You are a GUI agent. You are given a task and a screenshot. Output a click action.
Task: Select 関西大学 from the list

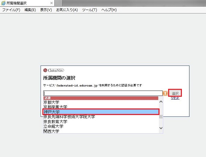(101, 131)
